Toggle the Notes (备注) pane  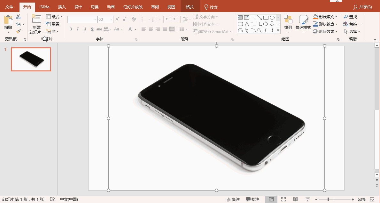point(233,199)
